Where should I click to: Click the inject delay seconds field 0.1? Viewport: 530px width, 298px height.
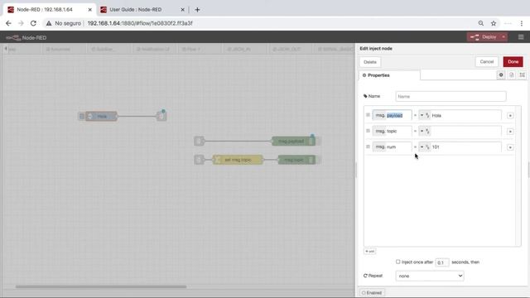point(441,262)
